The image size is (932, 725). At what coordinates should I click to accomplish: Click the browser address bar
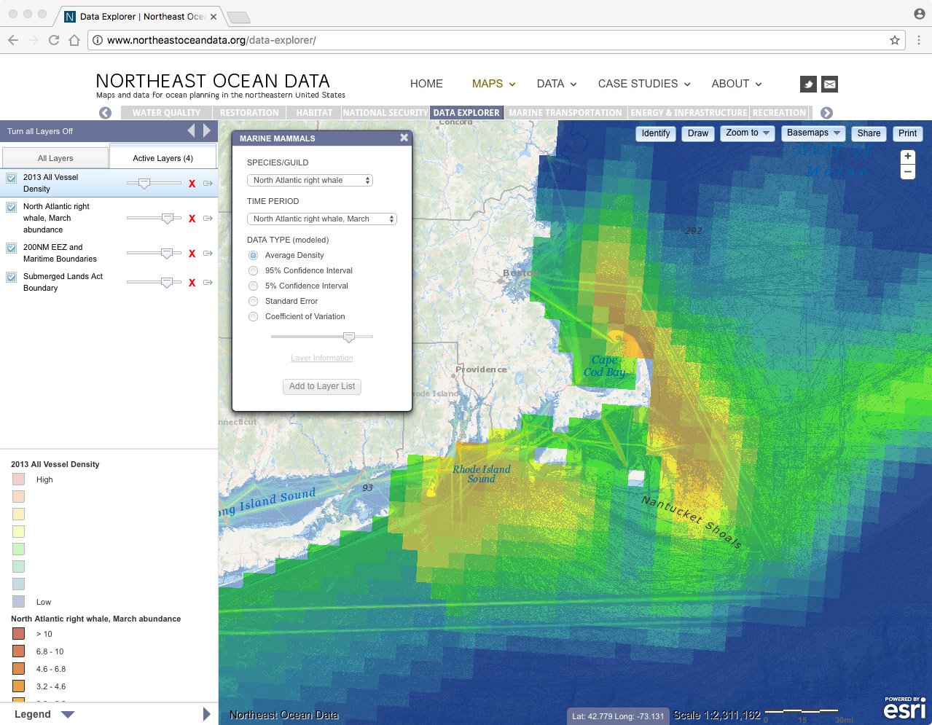coord(496,40)
